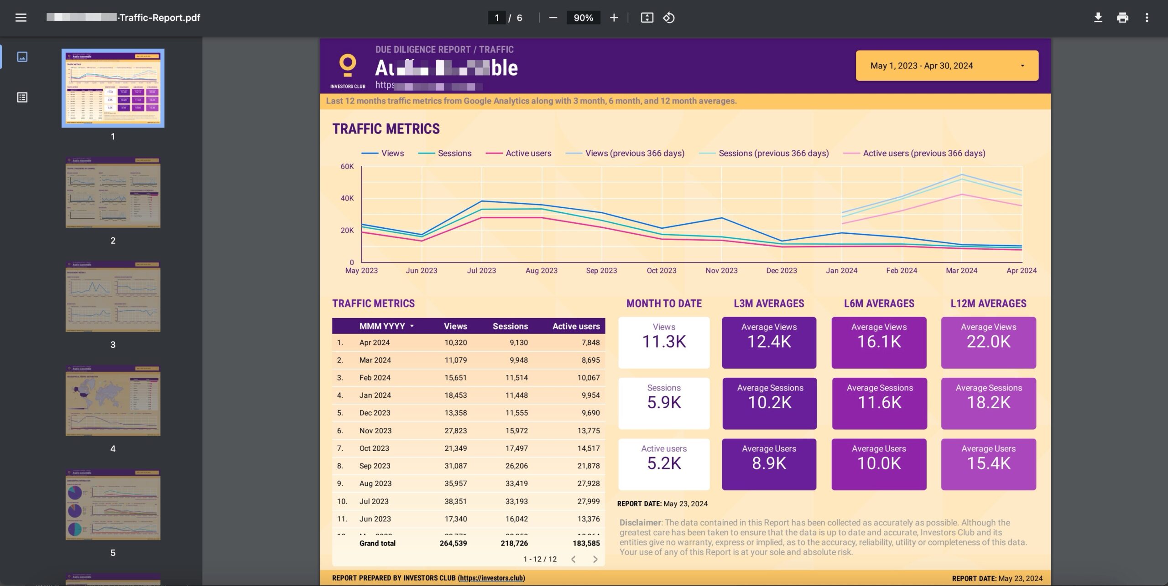1168x586 pixels.
Task: Print the Traffic Report document
Action: click(1122, 18)
